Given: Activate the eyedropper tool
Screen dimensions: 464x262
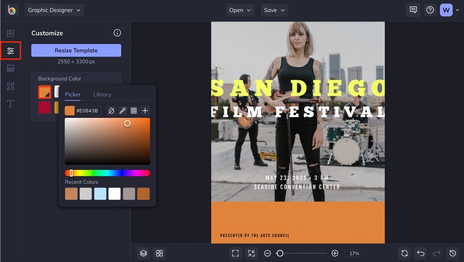Looking at the screenshot, I should 122,111.
